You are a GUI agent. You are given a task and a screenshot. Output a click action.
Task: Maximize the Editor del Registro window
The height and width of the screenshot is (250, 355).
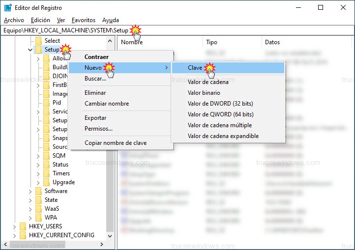321,7
